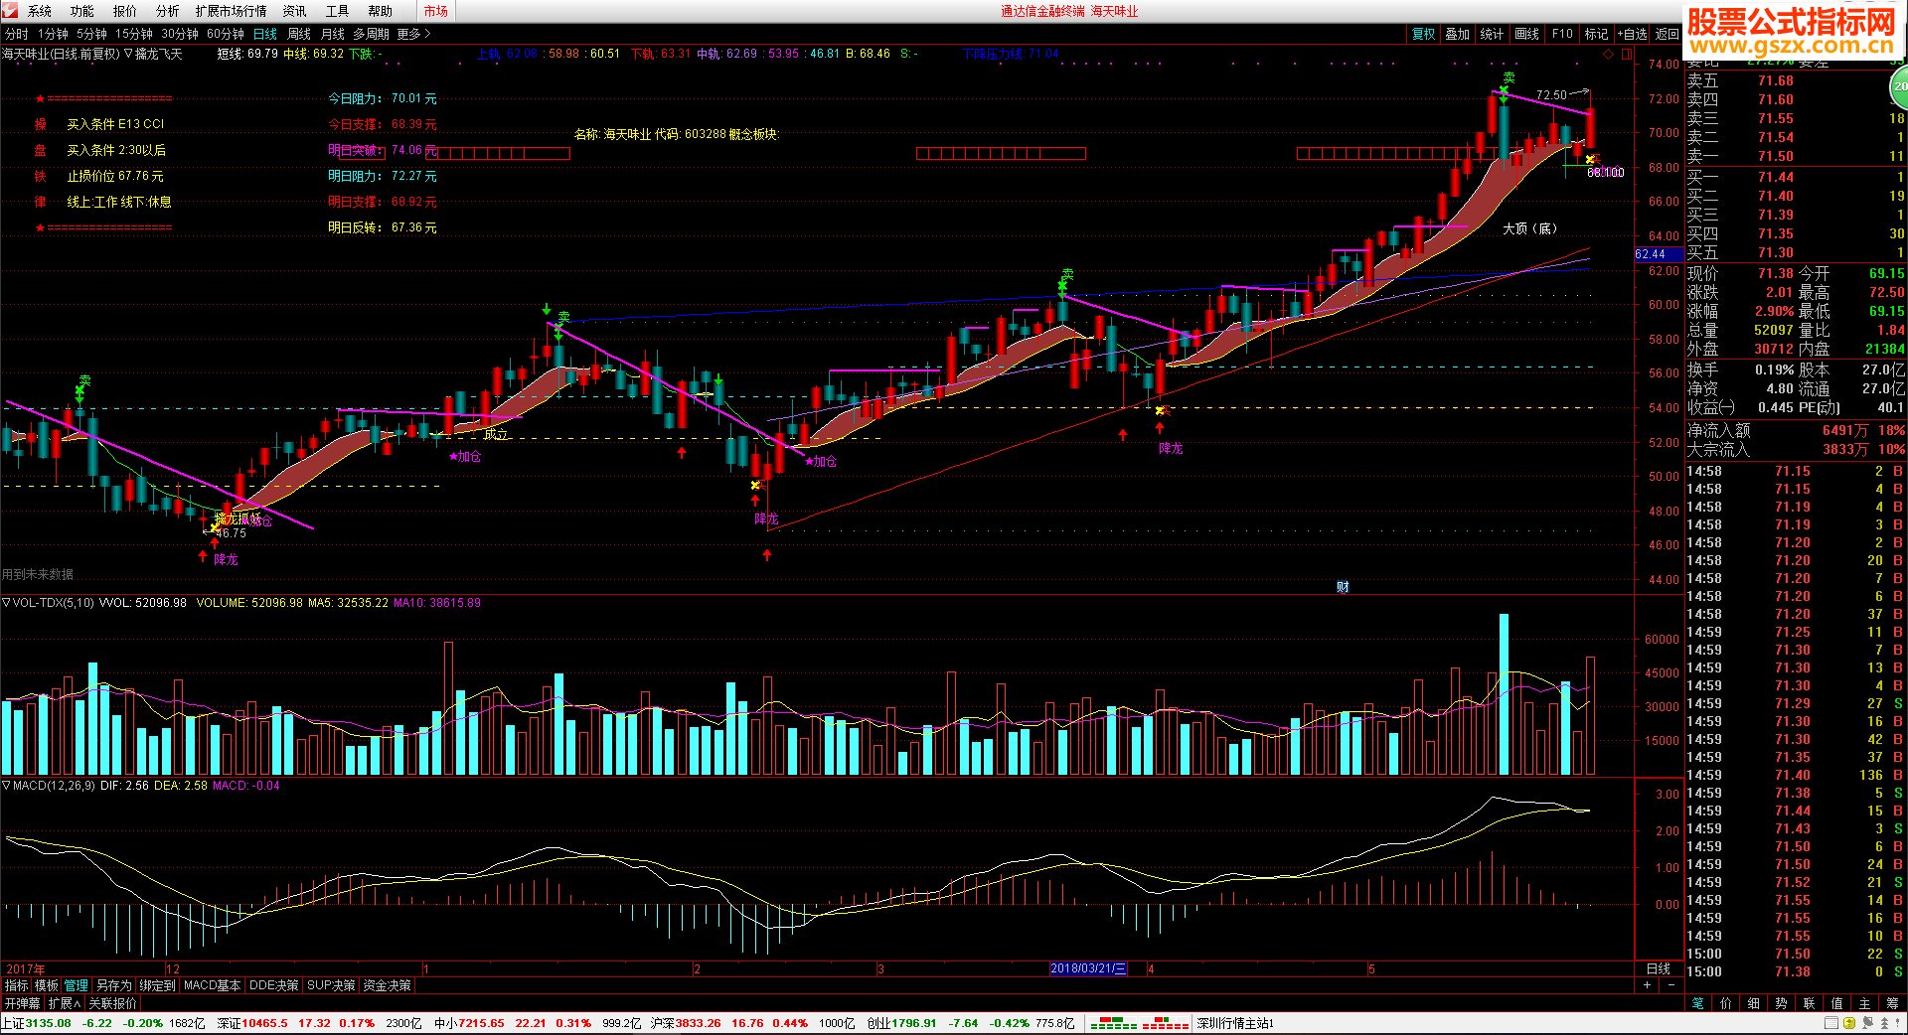Open the F10 company info

coord(1562,34)
